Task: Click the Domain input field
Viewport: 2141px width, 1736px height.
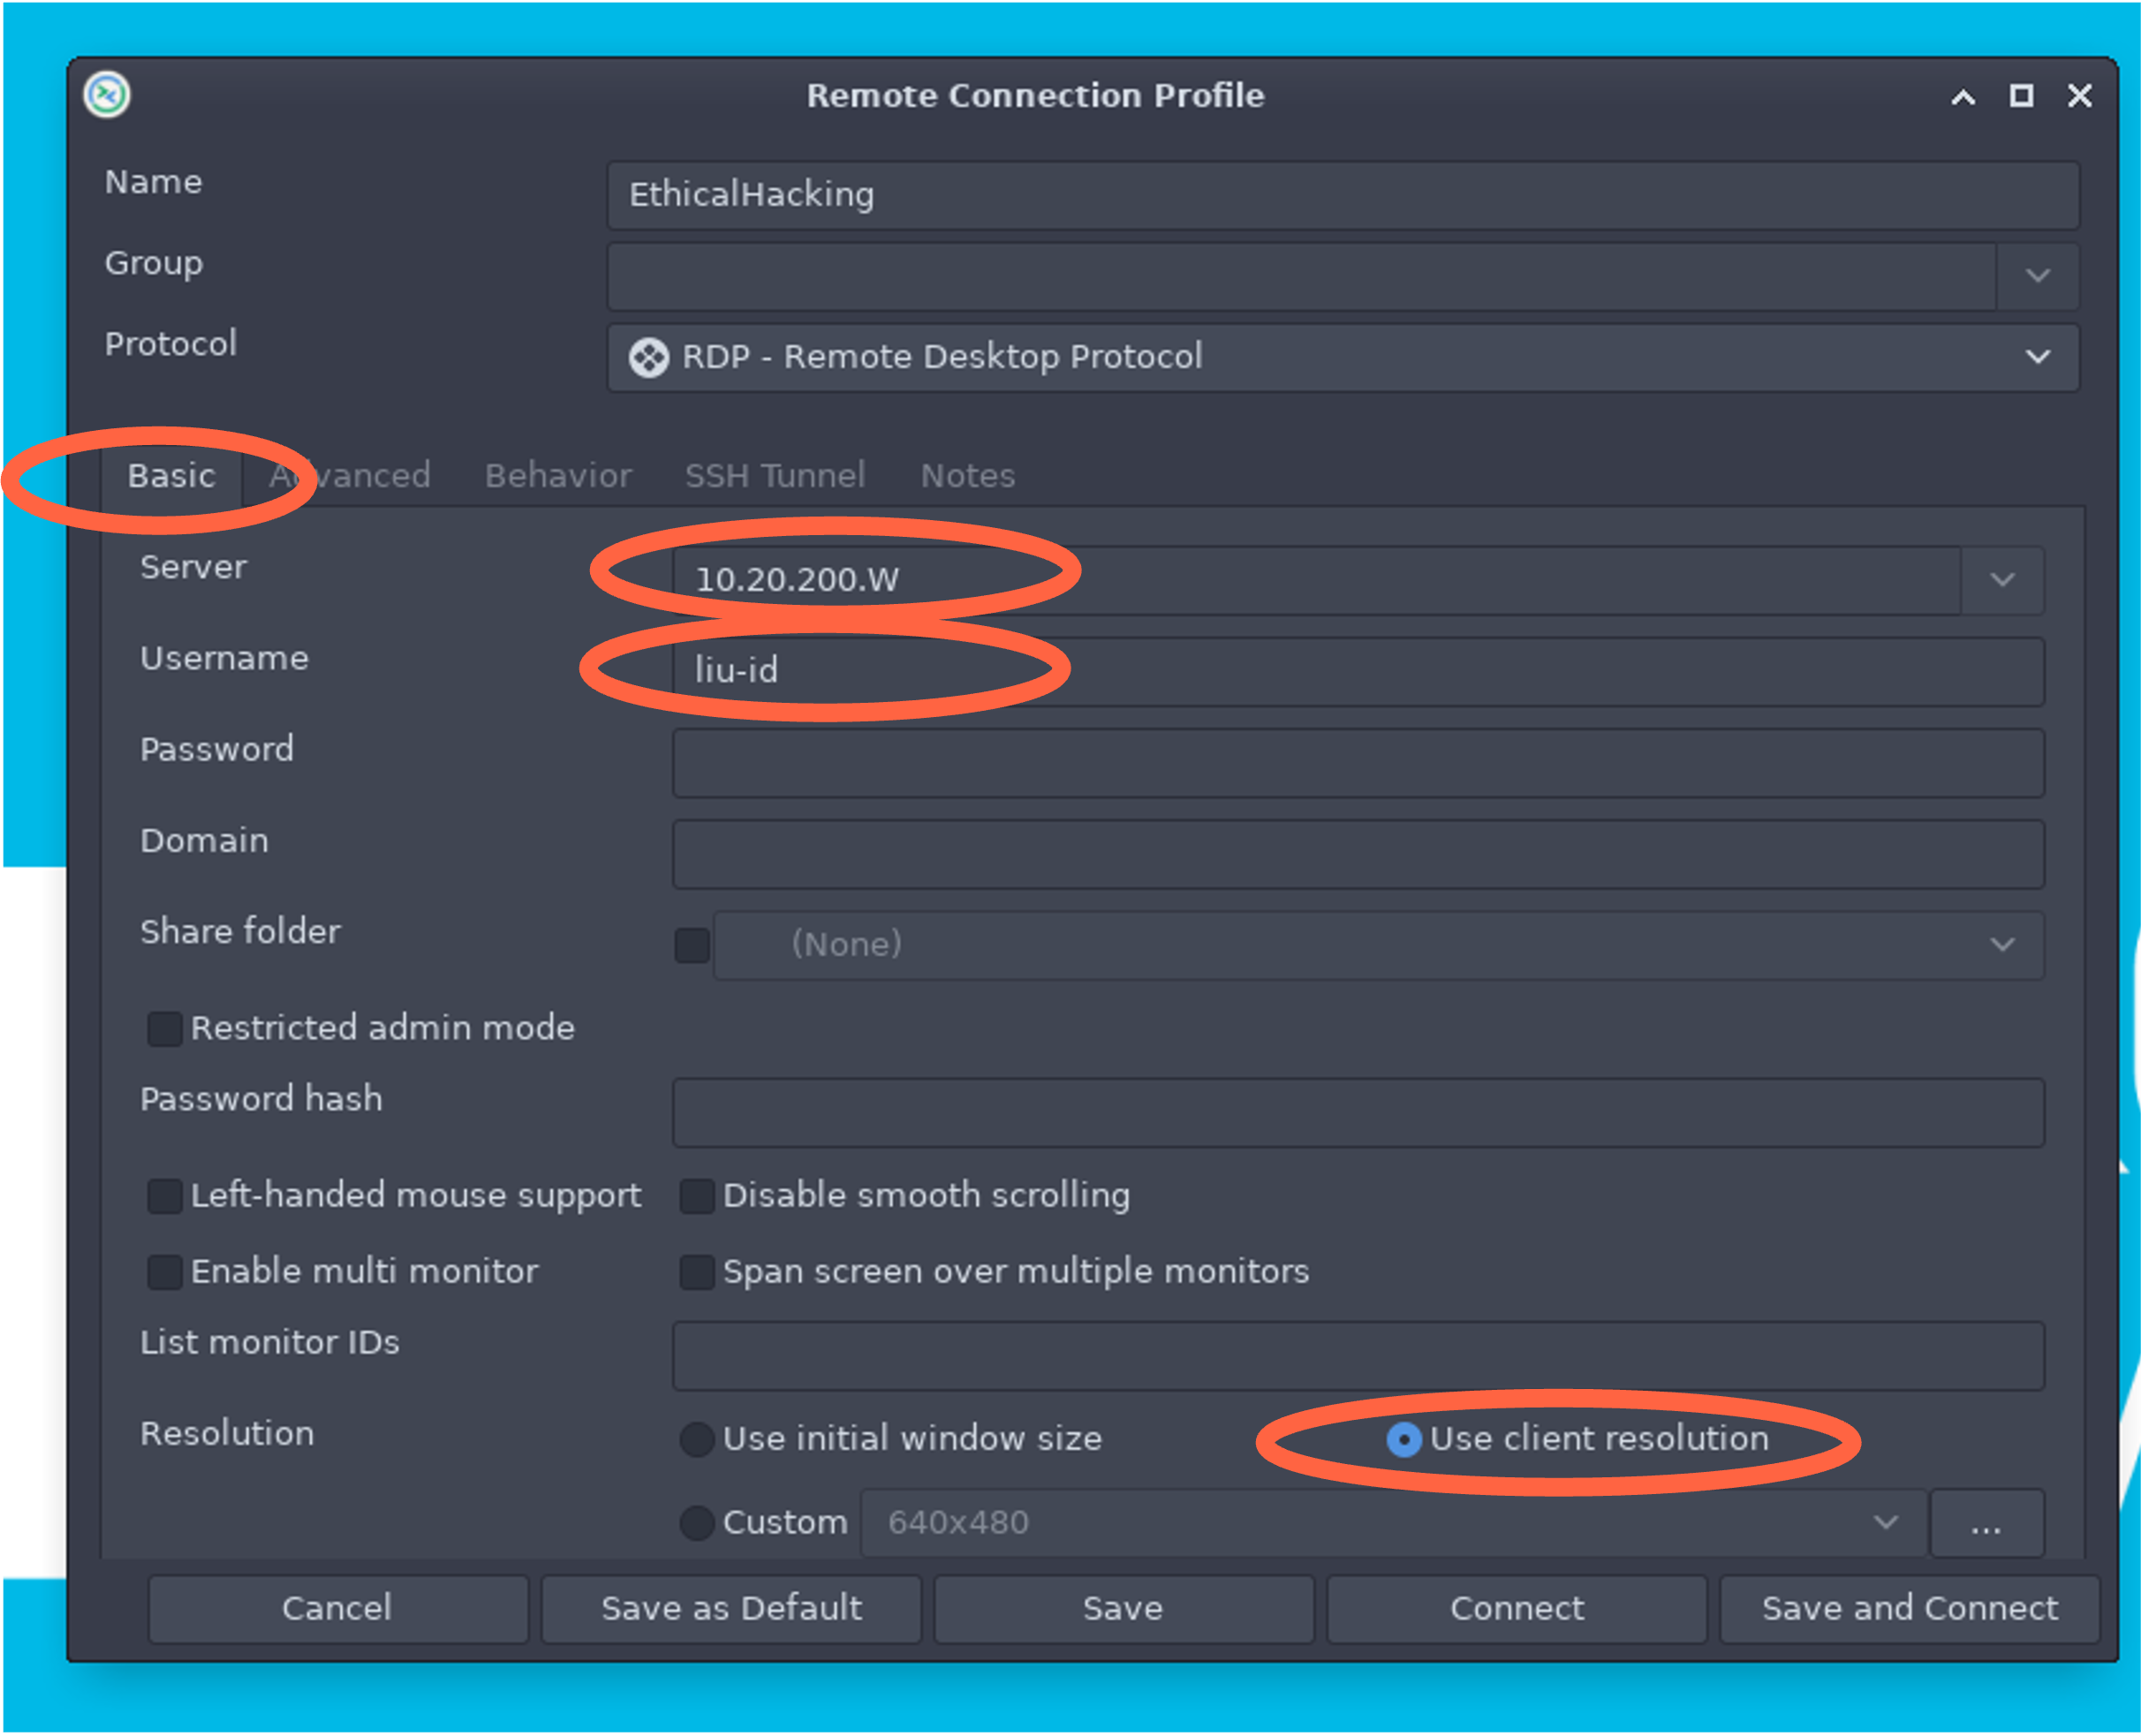Action: tap(1357, 853)
